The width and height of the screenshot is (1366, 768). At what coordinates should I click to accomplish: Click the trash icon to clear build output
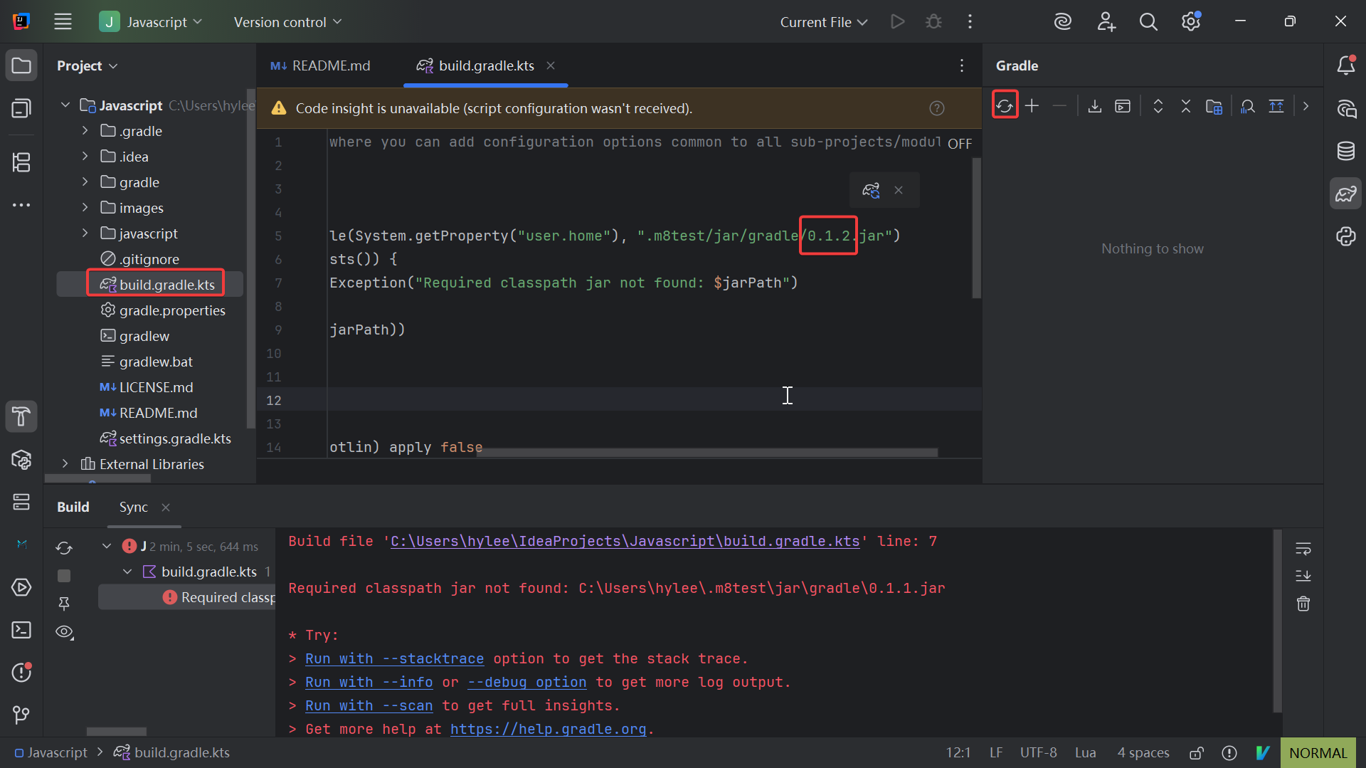pos(1303,604)
